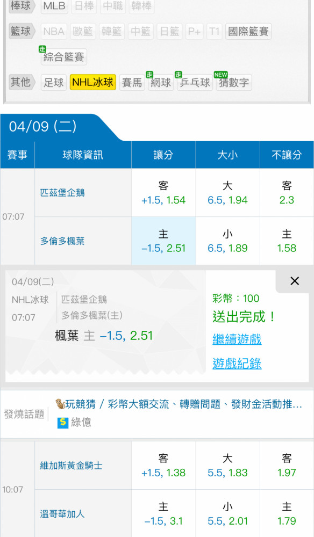Open 綜合籃賽 category
This screenshot has width=314, height=537.
(x=64, y=57)
